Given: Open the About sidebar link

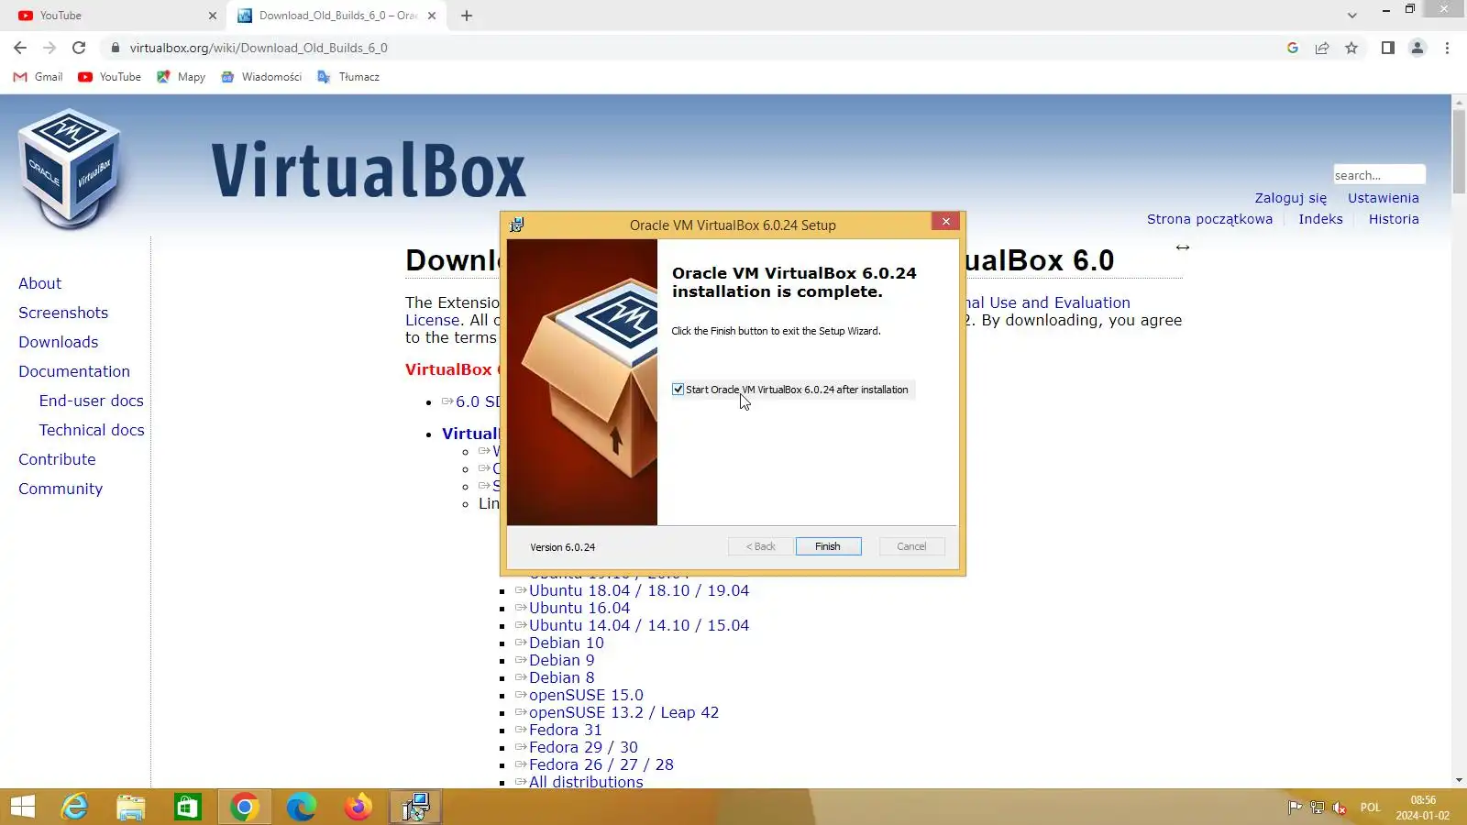Looking at the screenshot, I should pyautogui.click(x=39, y=284).
